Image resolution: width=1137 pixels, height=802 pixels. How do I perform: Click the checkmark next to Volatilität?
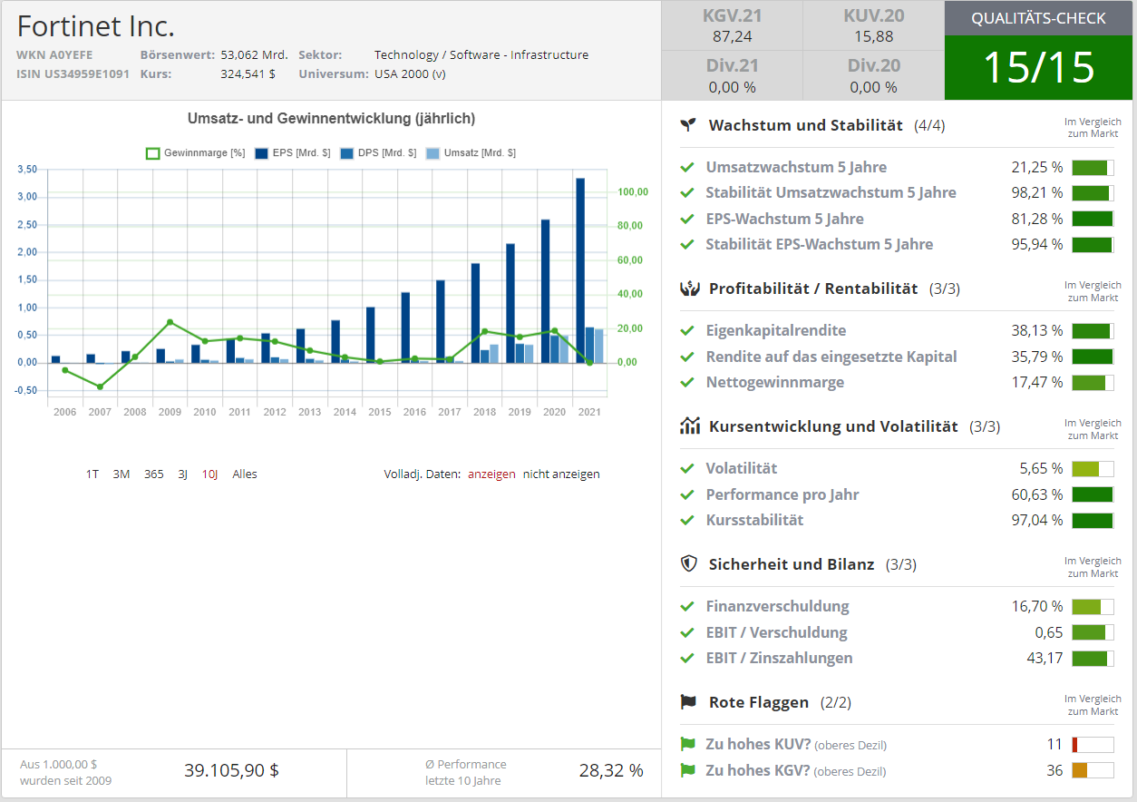tap(687, 469)
